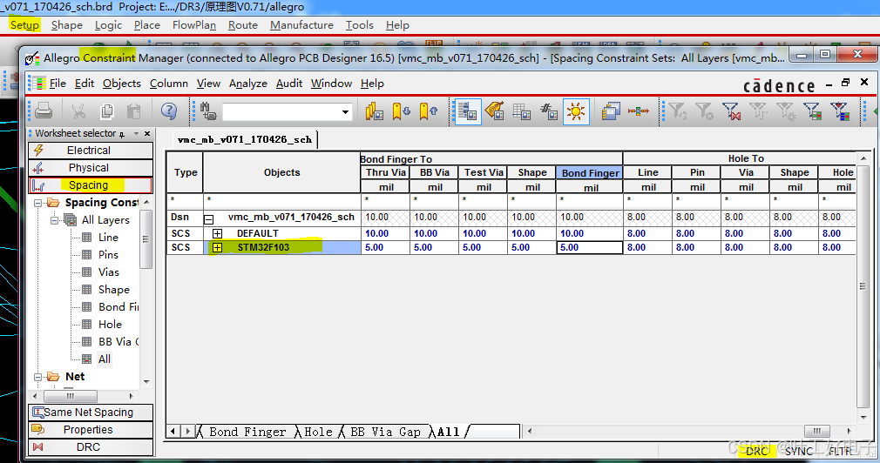Viewport: 880px width, 463px height.
Task: Pin the Worksheet selector panel
Action: [122, 134]
